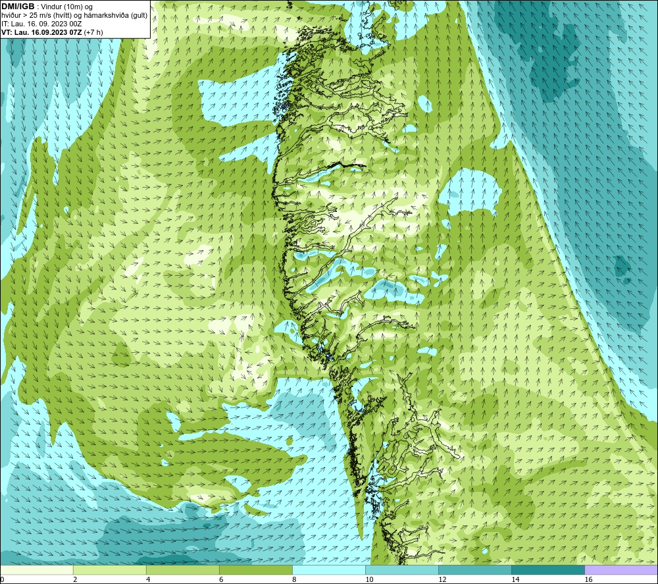Click the 'VT: Lau. 16.09.2023 07Z' line
Viewport: 658px width, 584px height.
[x=52, y=32]
